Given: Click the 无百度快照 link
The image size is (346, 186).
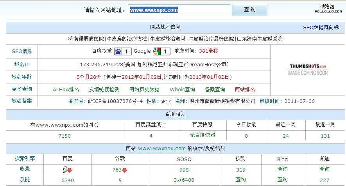Looking at the screenshot, I should click(x=202, y=135).
